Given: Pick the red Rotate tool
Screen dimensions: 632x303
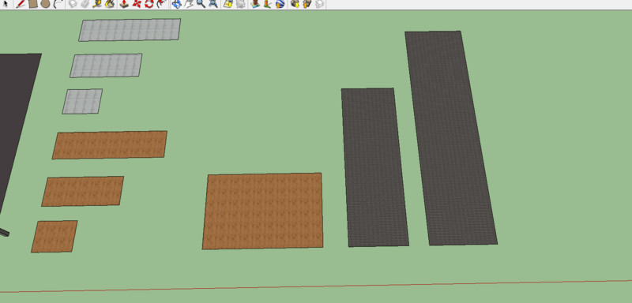Looking at the screenshot, I should [149, 4].
